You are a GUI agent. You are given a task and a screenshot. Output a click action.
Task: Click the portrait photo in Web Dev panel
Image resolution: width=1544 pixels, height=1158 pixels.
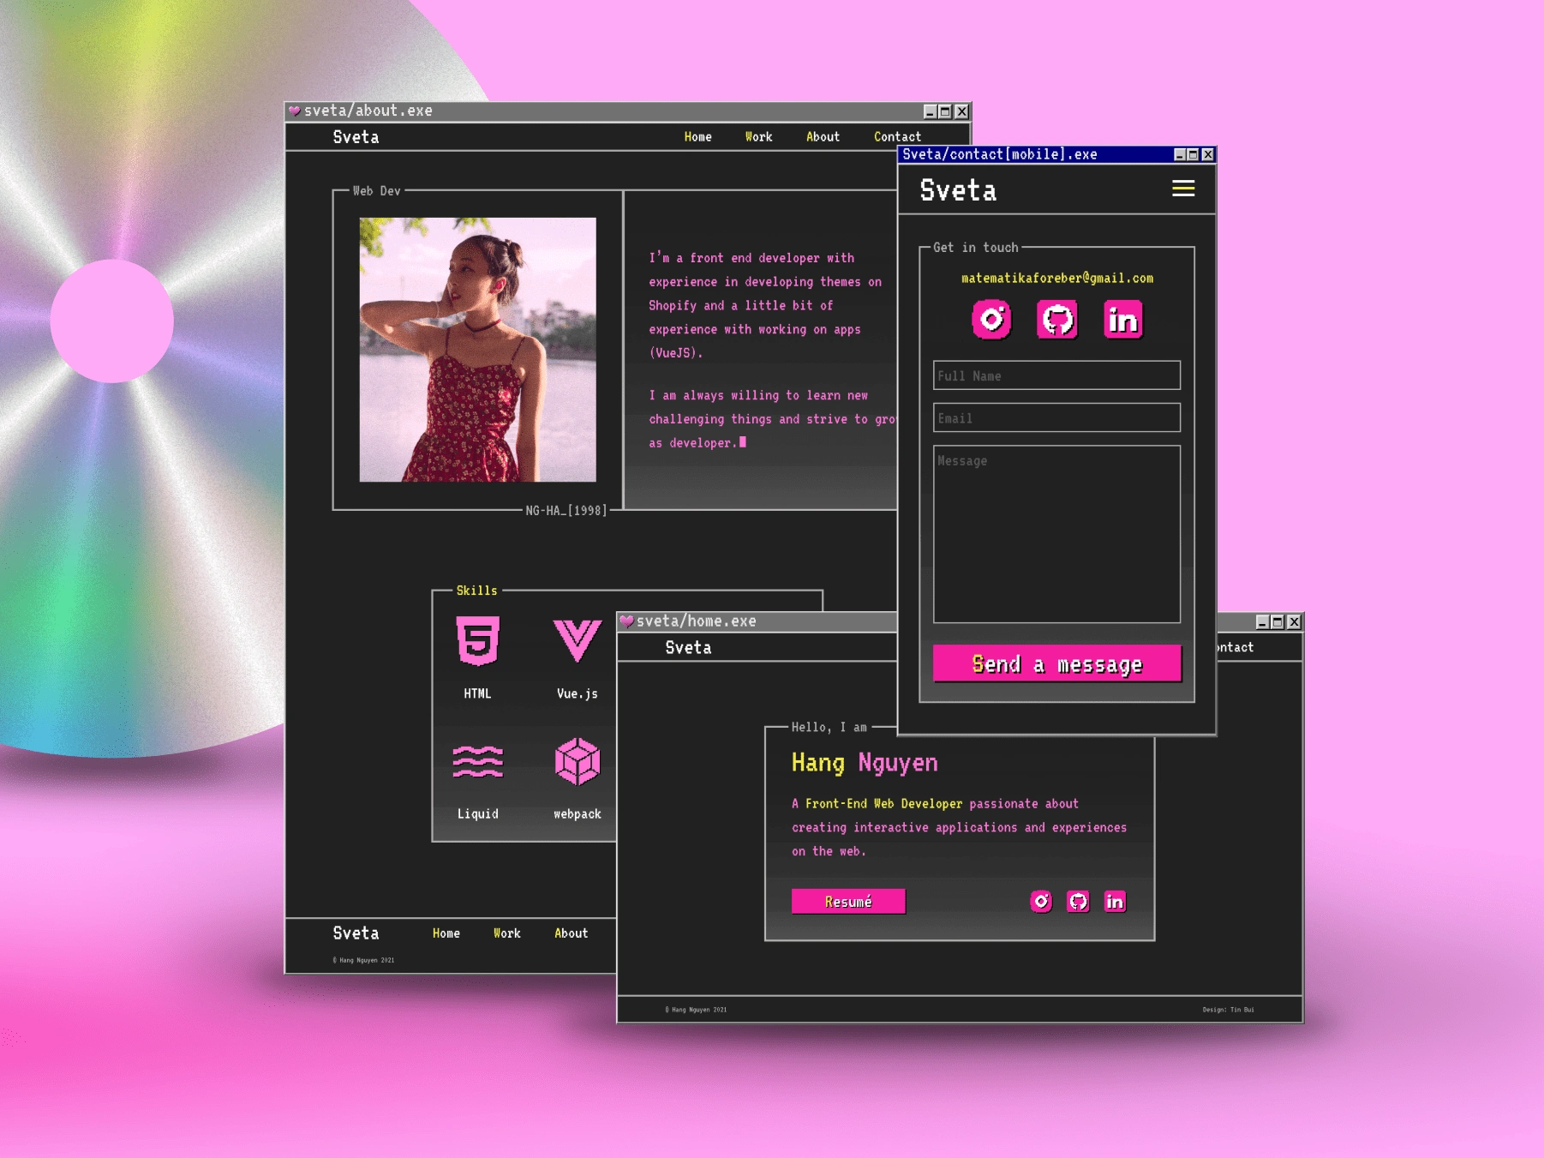[x=477, y=350]
